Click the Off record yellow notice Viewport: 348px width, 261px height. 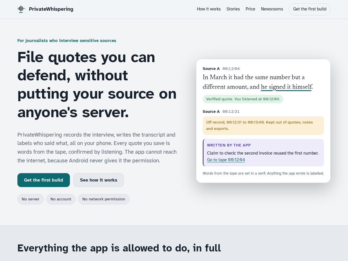click(263, 126)
